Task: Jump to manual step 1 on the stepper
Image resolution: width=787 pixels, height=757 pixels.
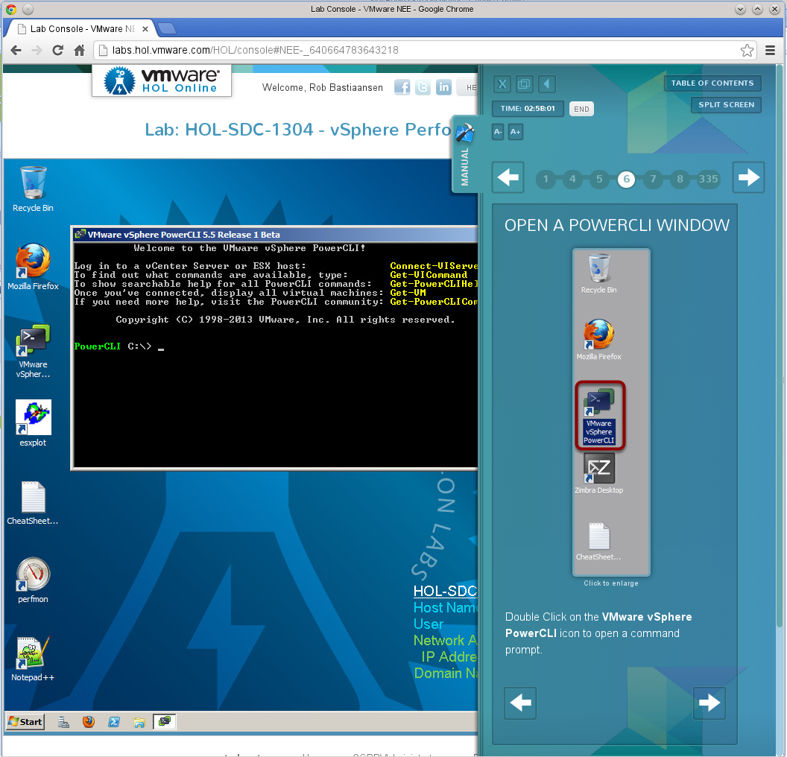Action: tap(546, 179)
